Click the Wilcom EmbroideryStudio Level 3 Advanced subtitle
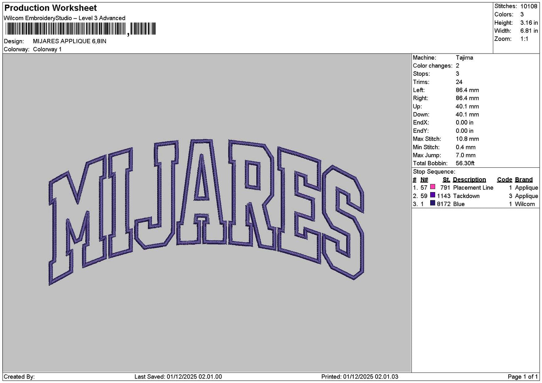The image size is (542, 383). (x=65, y=18)
